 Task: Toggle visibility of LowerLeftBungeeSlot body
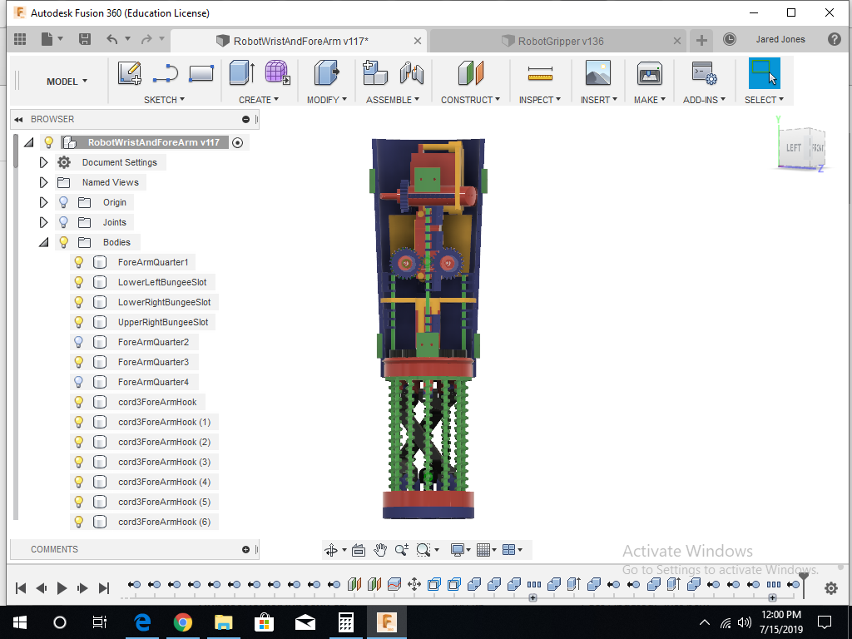coord(79,282)
